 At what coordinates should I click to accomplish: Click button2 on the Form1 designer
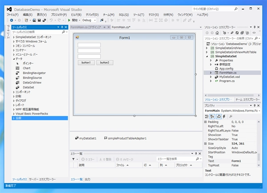[105, 63]
